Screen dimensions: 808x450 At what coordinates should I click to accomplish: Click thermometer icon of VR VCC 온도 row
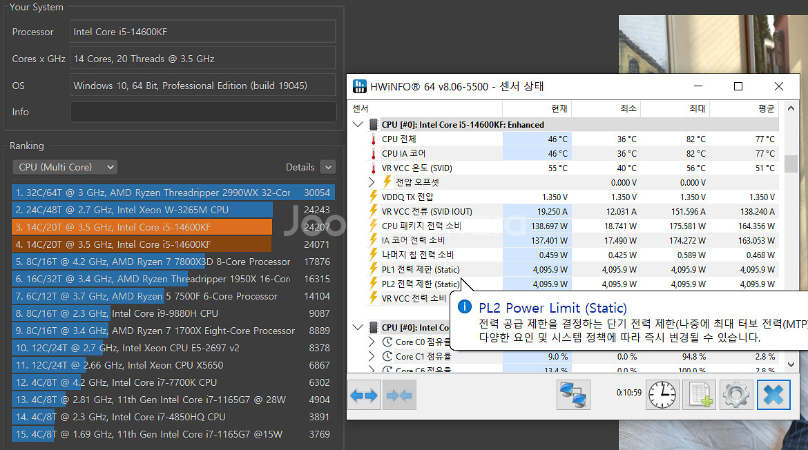374,168
